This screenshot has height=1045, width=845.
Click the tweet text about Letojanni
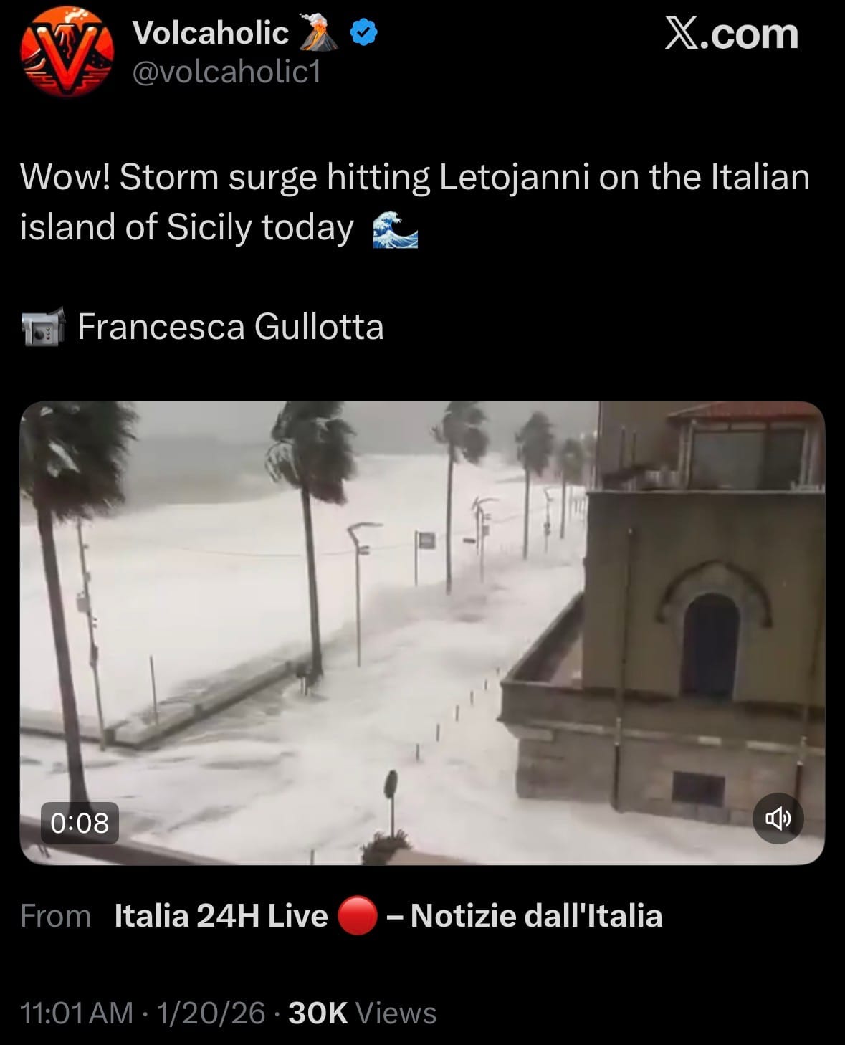coord(415,202)
